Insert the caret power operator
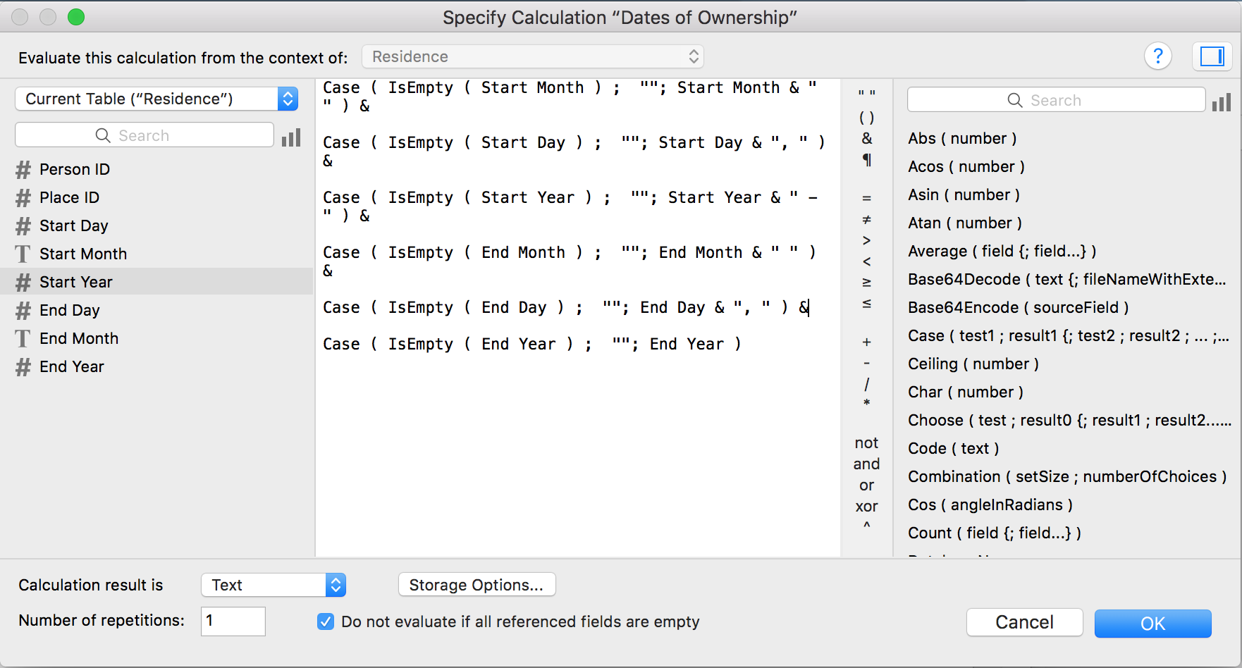 867,525
